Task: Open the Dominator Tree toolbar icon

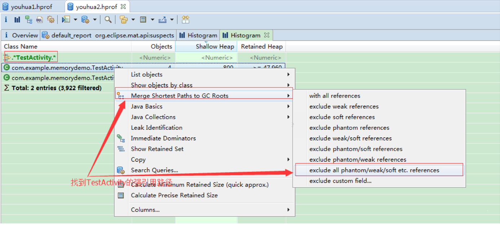Action: coord(28,19)
